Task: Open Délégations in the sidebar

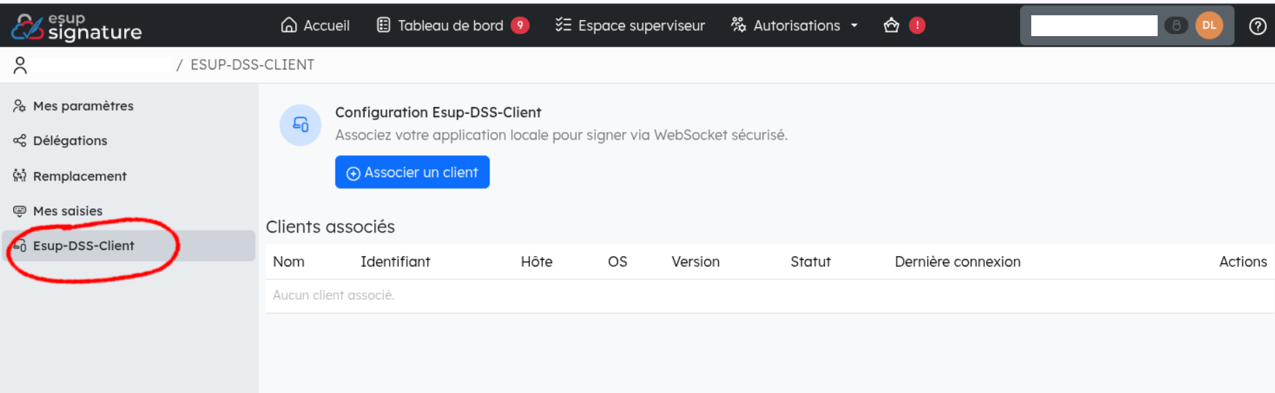Action: pyautogui.click(x=60, y=141)
